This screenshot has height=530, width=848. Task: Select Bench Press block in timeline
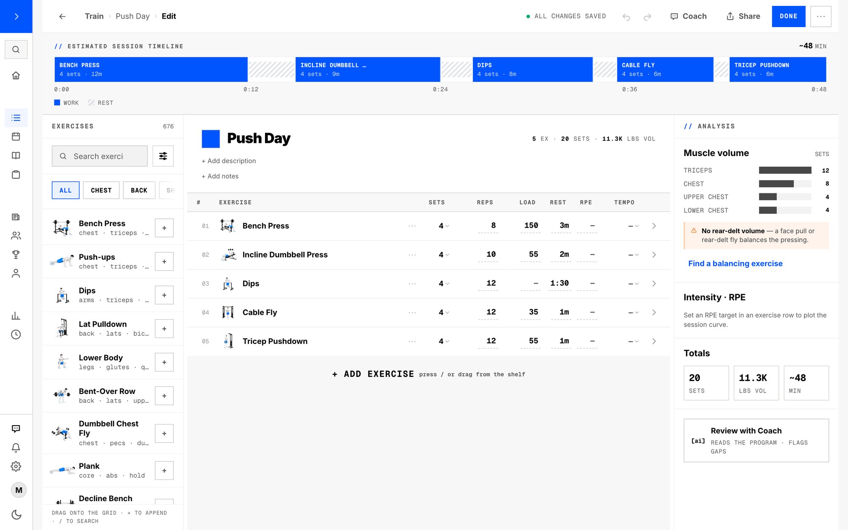click(151, 70)
